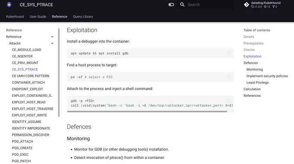
Task: Open POD_PATCH in the sidebar
Action: click(21, 161)
